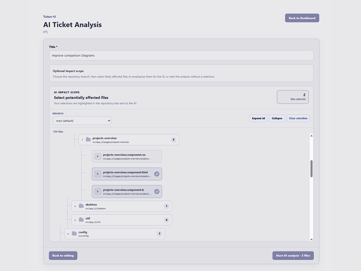The image size is (361, 271).
Task: Open the main (default) branch dropdown
Action: pyautogui.click(x=82, y=121)
